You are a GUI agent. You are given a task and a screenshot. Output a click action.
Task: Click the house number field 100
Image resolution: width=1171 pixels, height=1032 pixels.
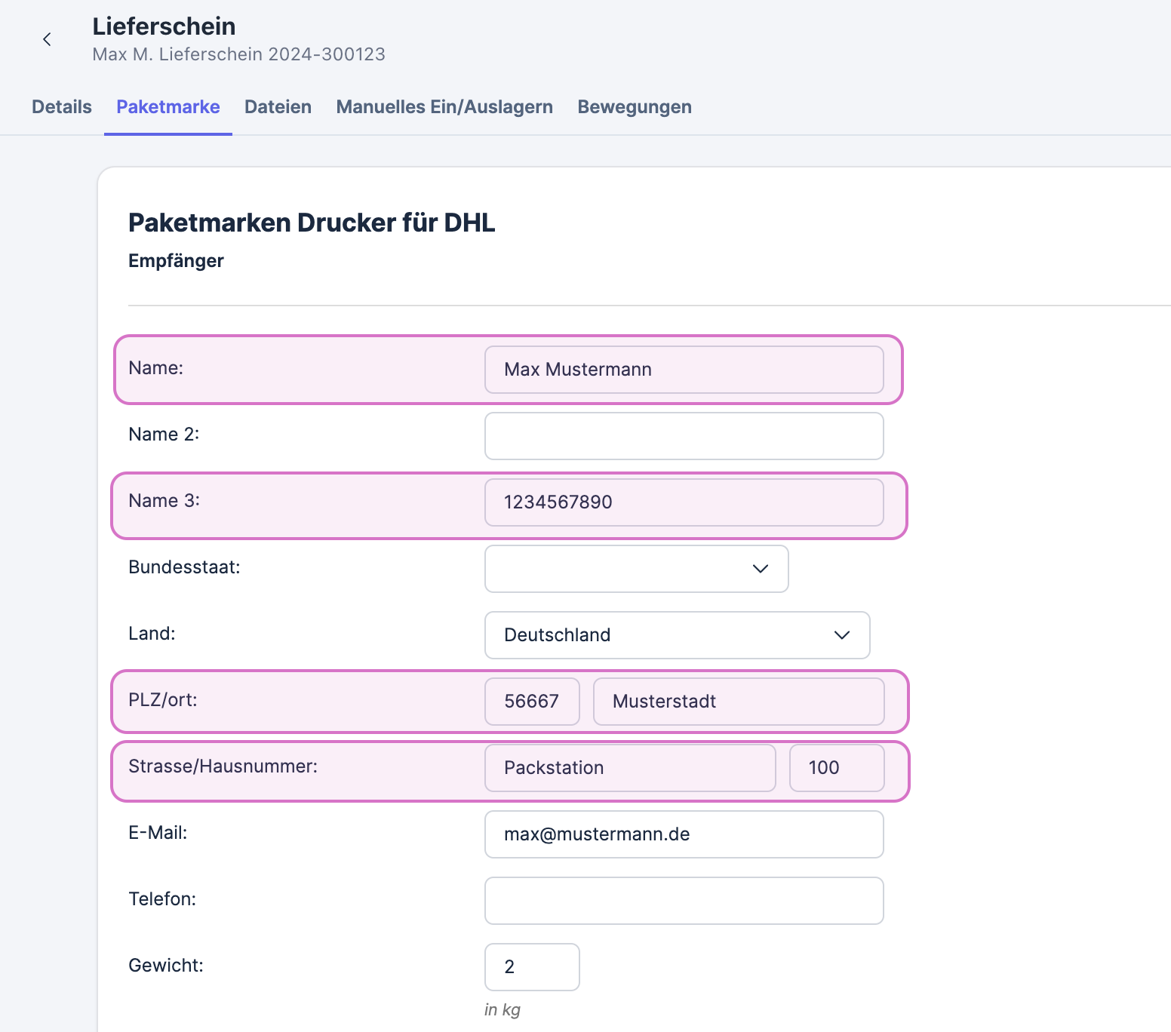pyautogui.click(x=836, y=768)
